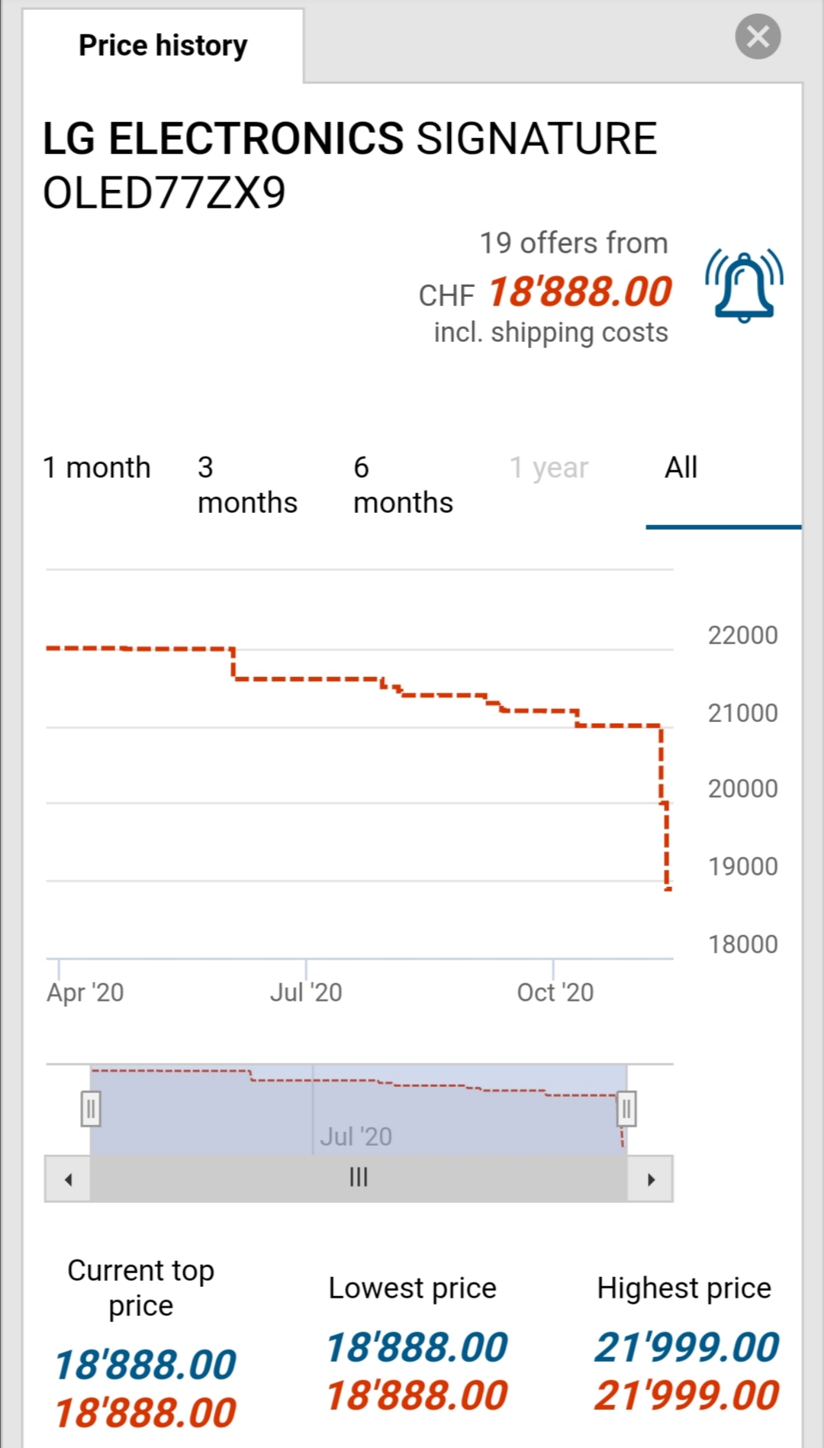
Task: Click the Highest price value 21'999.00
Action: tap(687, 1346)
